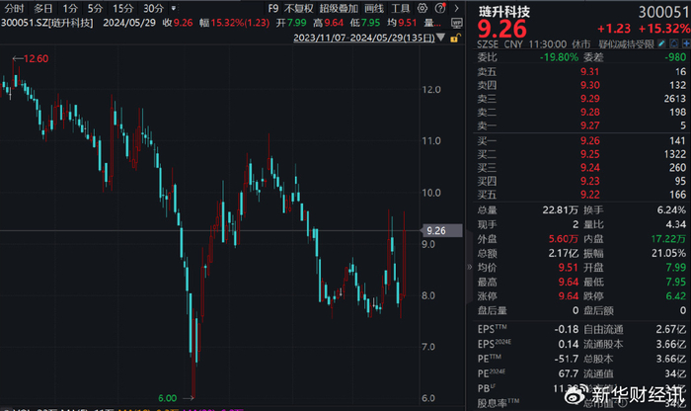The width and height of the screenshot is (691, 411).
Task: Click the 买一 9.26 bid row
Action: 581,140
